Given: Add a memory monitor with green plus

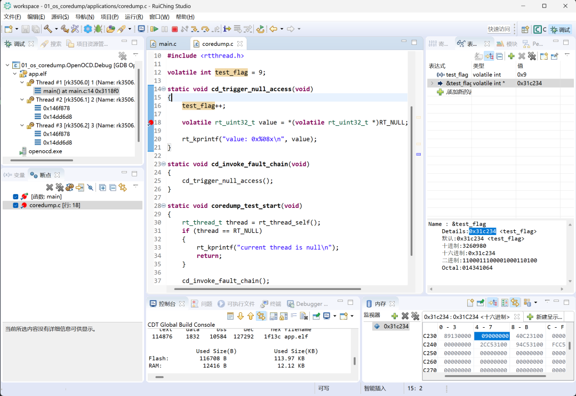Looking at the screenshot, I should tap(395, 316).
